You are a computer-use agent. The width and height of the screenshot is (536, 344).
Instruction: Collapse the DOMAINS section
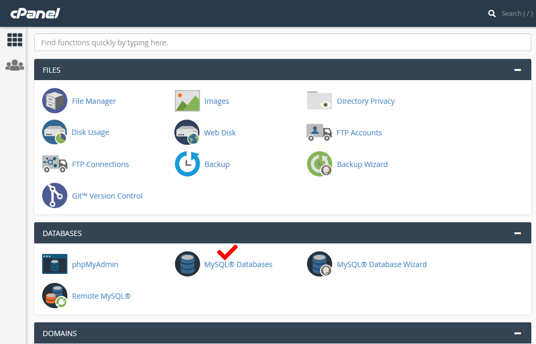pyautogui.click(x=518, y=333)
